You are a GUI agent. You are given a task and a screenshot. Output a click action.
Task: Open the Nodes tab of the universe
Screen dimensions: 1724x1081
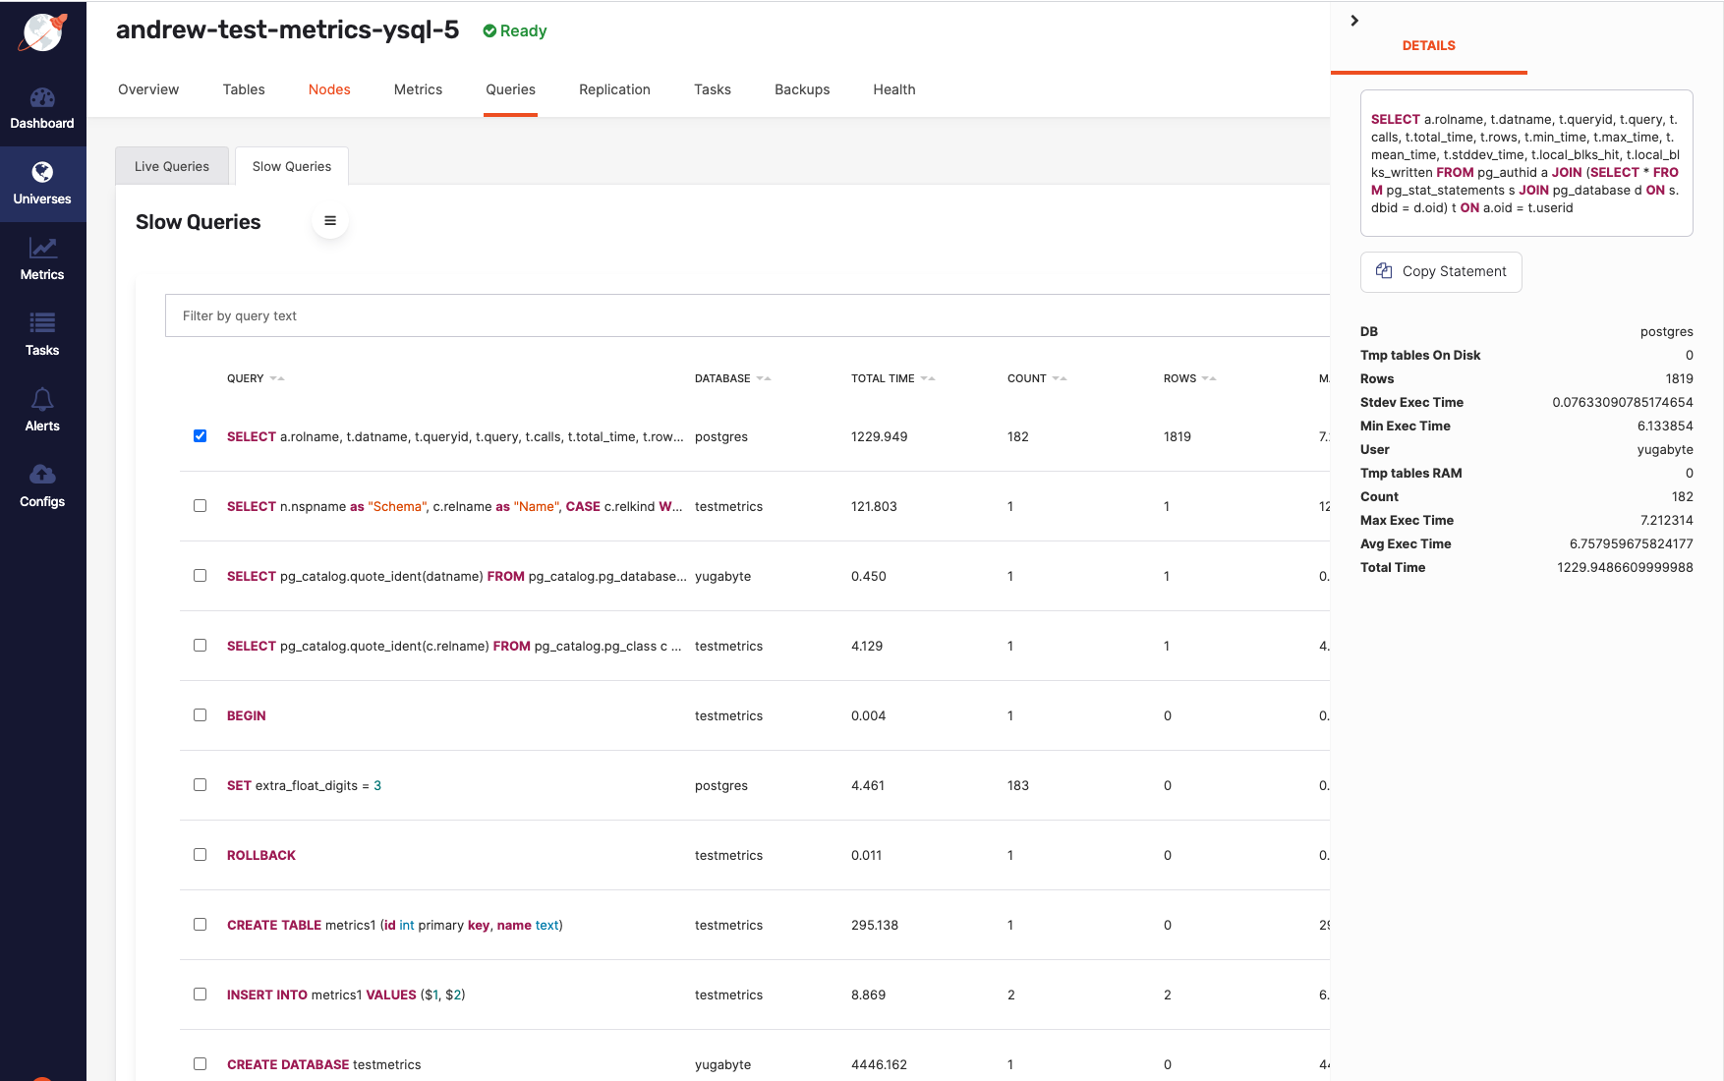coord(329,89)
